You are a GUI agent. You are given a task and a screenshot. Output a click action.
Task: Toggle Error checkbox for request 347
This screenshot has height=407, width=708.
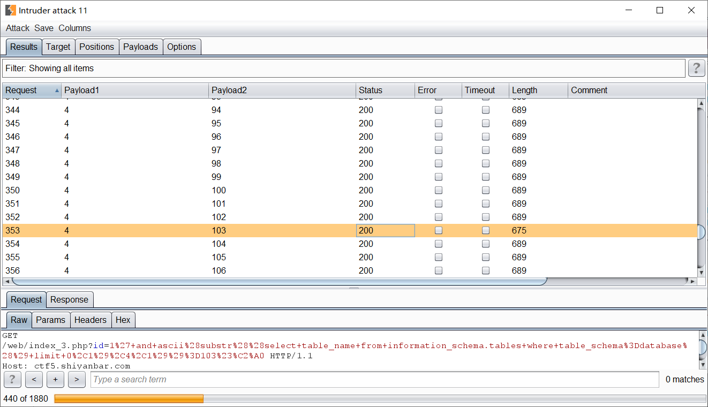439,150
